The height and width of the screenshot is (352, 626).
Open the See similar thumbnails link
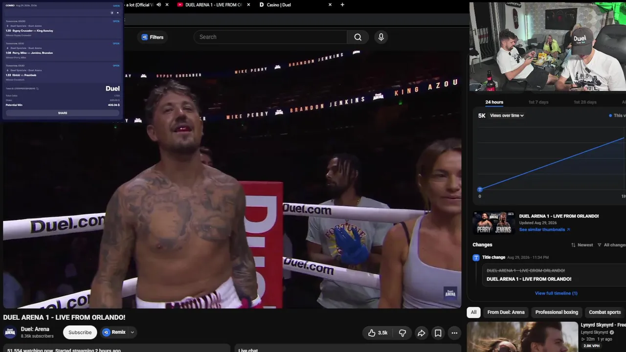tap(544, 229)
